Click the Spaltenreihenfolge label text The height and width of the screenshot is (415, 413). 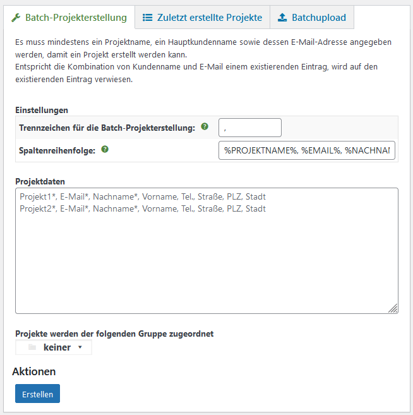(57, 151)
